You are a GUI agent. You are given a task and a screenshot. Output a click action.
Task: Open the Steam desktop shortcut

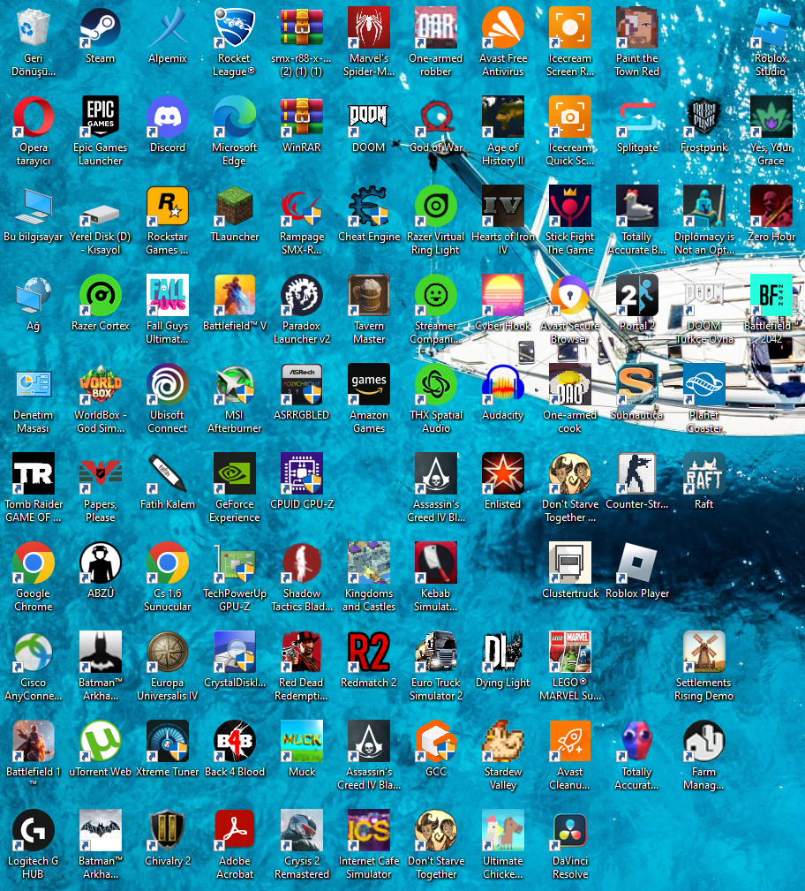pos(100,28)
